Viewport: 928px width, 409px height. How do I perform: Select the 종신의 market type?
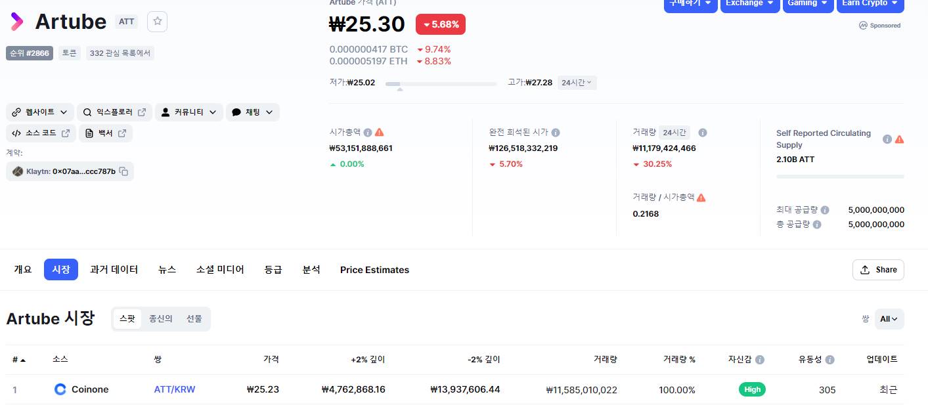click(x=161, y=319)
